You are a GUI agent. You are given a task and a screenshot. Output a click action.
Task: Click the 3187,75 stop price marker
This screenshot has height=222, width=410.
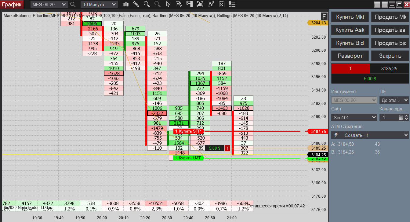(x=318, y=131)
